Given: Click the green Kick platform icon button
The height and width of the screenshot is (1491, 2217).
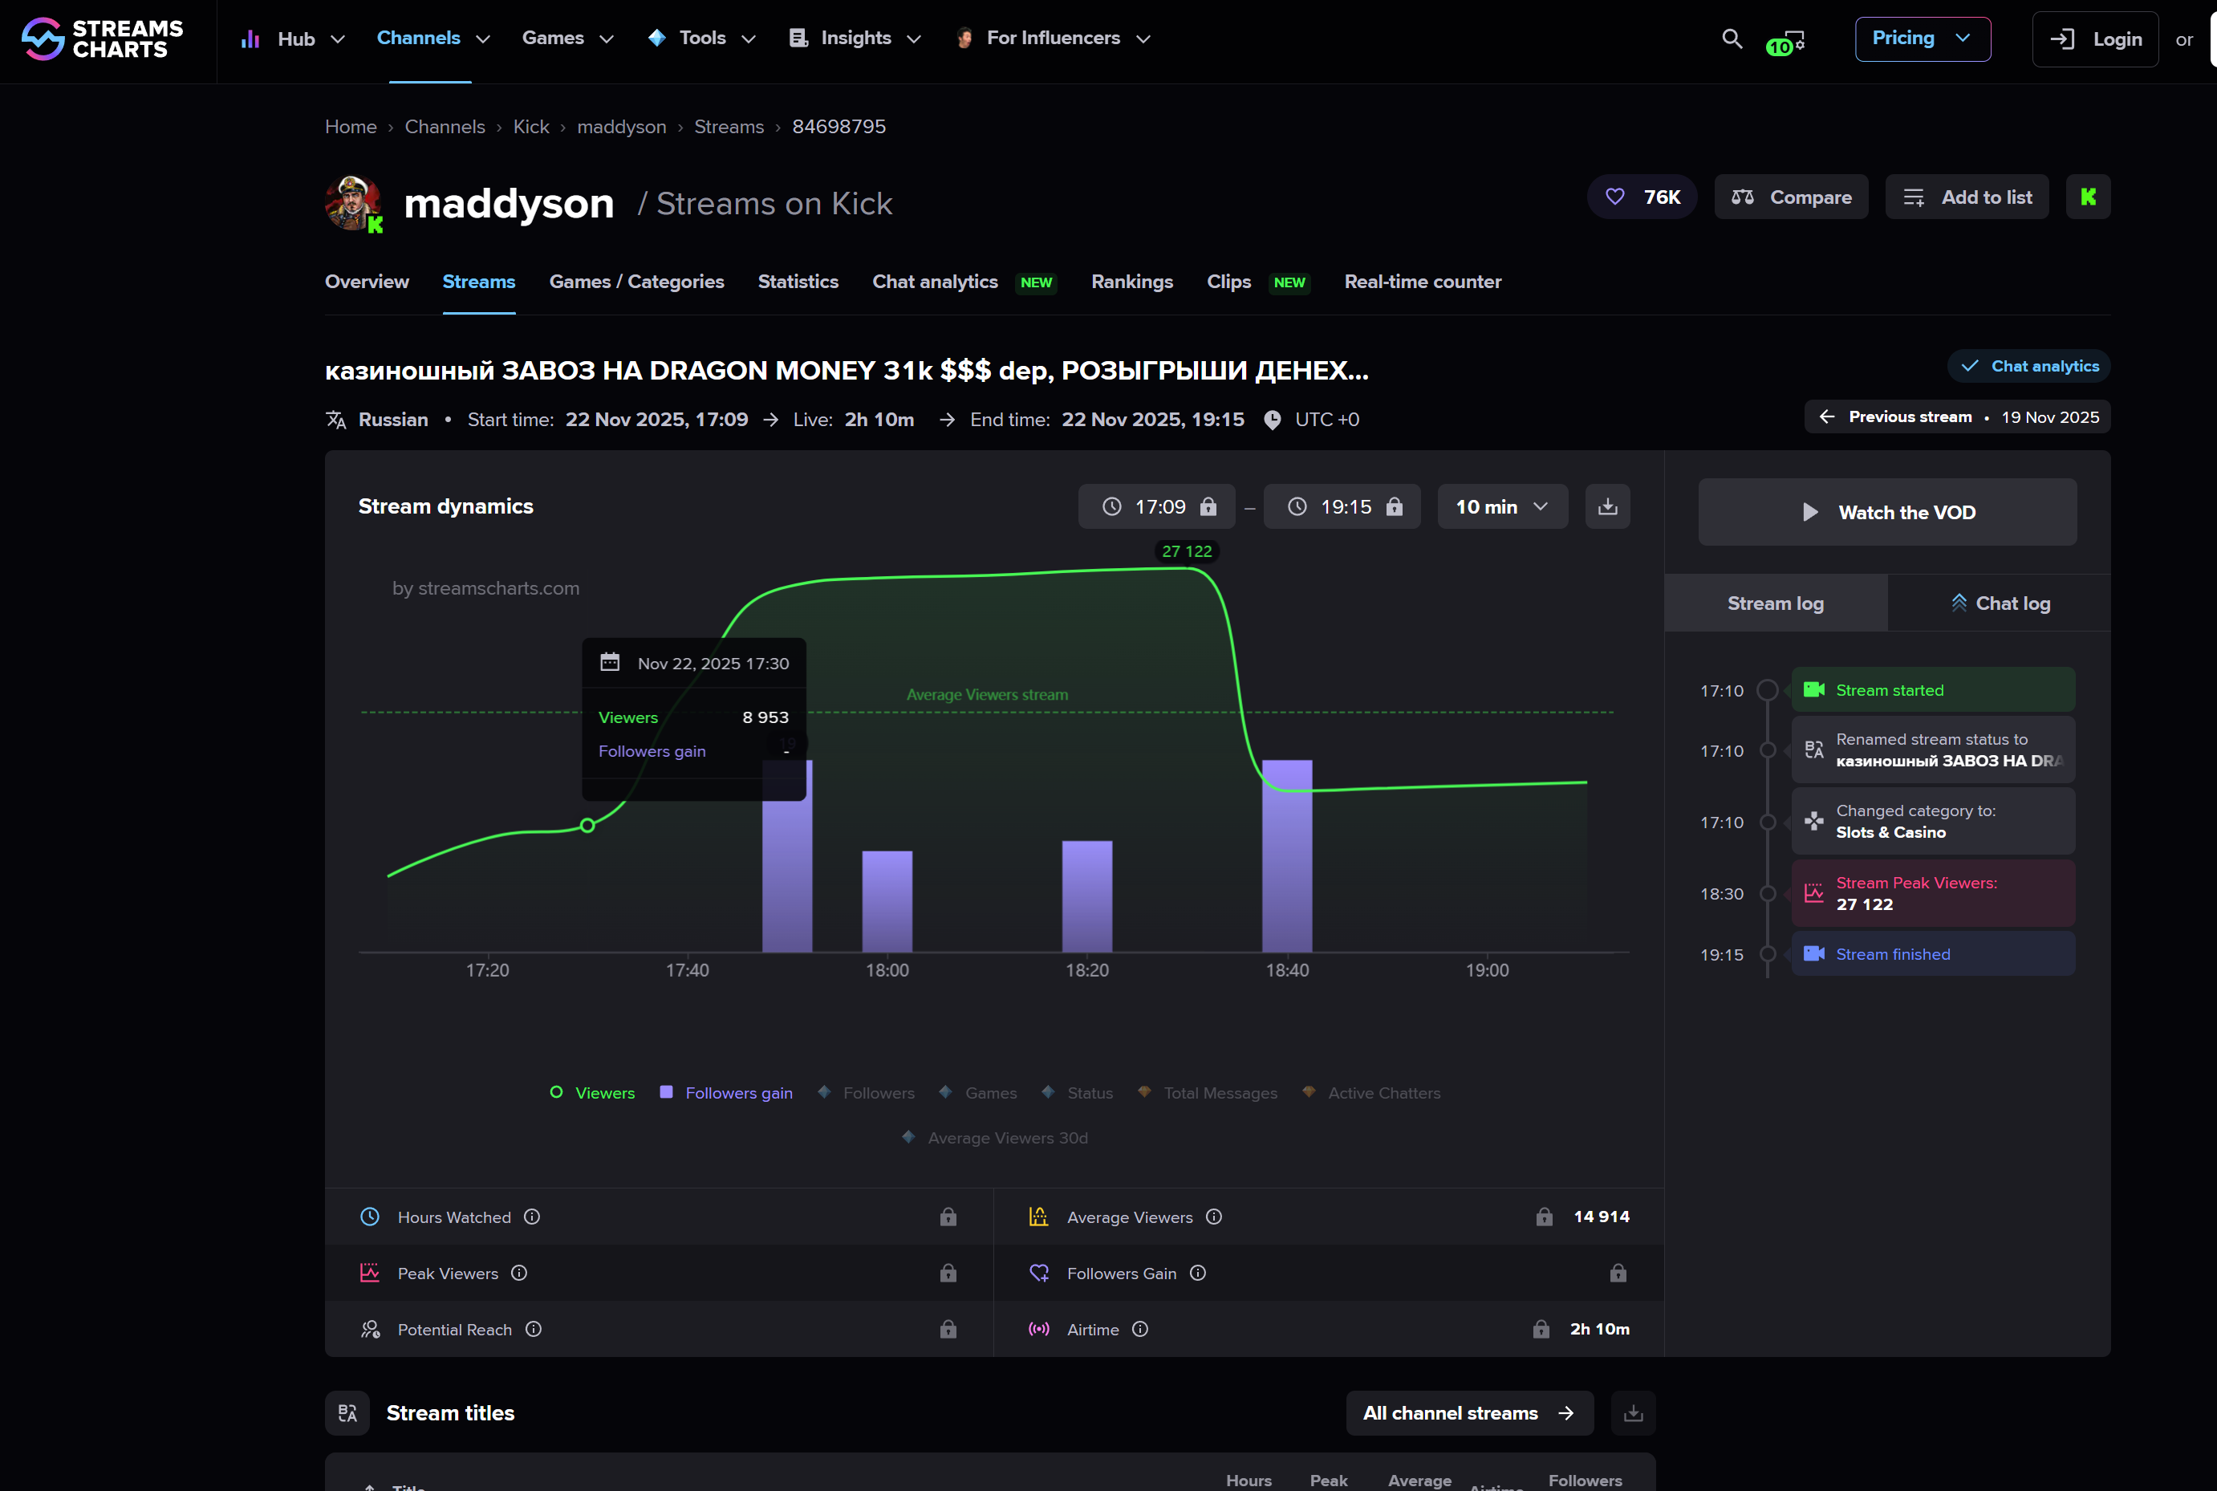Looking at the screenshot, I should coord(2088,197).
